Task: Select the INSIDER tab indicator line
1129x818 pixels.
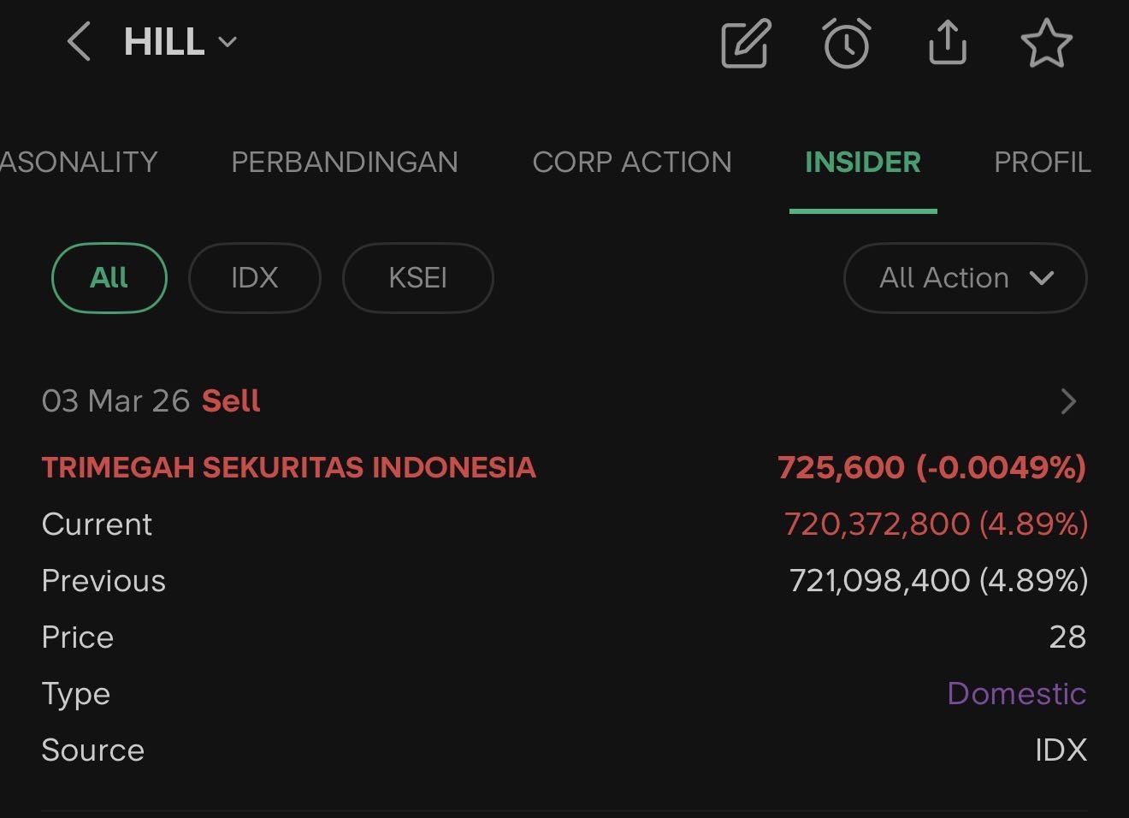Action: (x=862, y=205)
